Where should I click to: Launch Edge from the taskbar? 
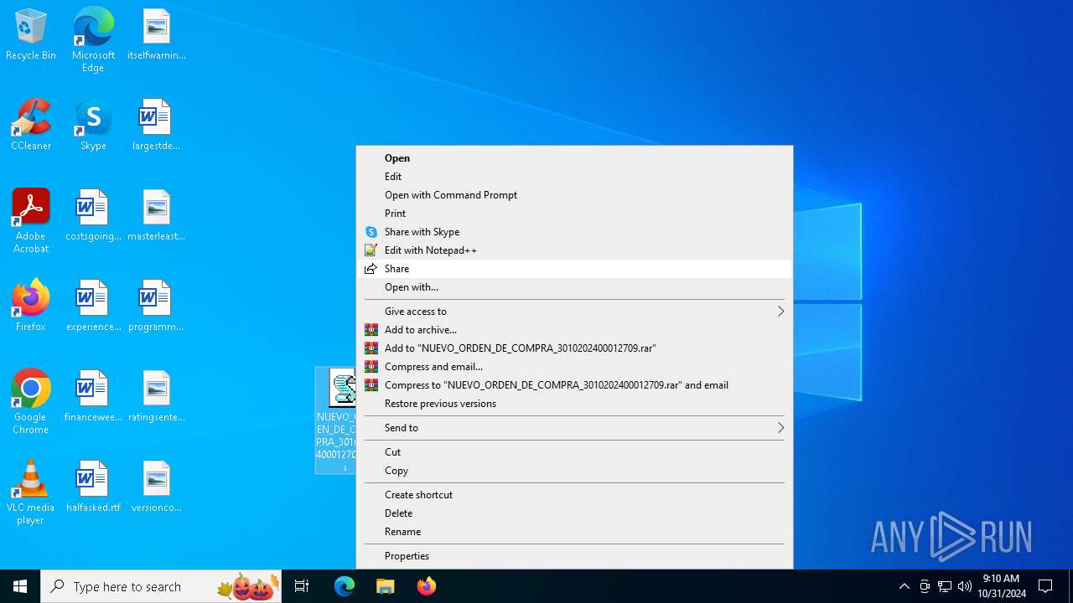(345, 586)
